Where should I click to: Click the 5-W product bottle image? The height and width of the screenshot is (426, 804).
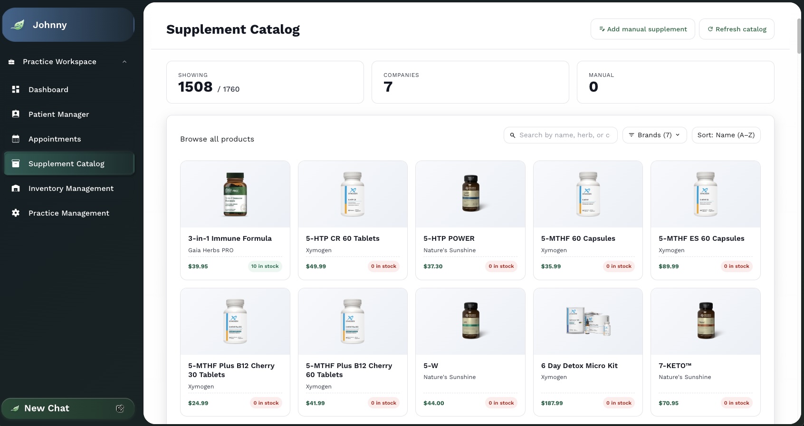(470, 322)
